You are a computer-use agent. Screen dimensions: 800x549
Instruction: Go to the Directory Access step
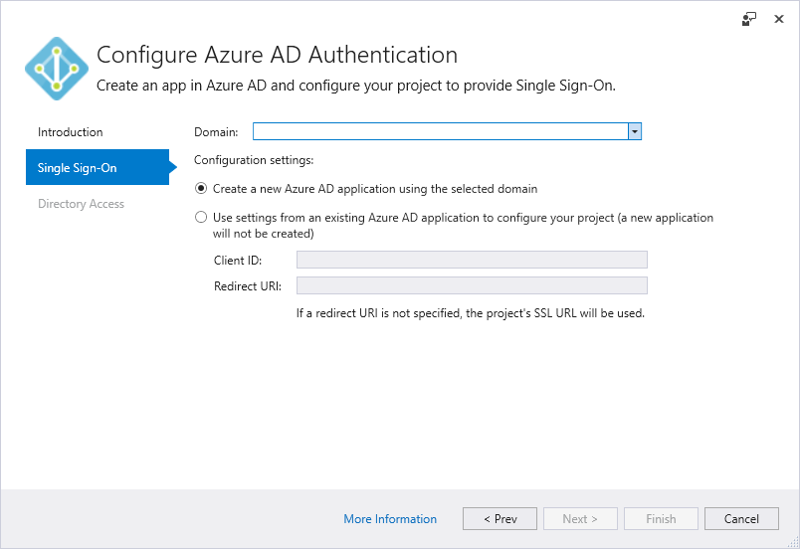point(82,204)
